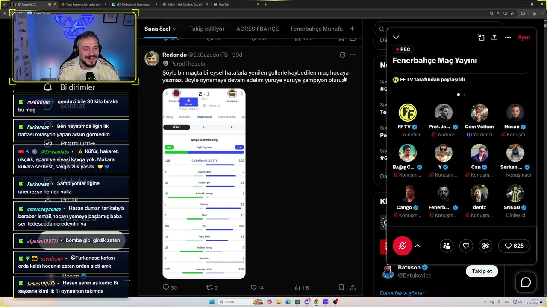The height and width of the screenshot is (307, 547).
Task: Select SNE50 listener avatar in the Space
Action: click(515, 193)
